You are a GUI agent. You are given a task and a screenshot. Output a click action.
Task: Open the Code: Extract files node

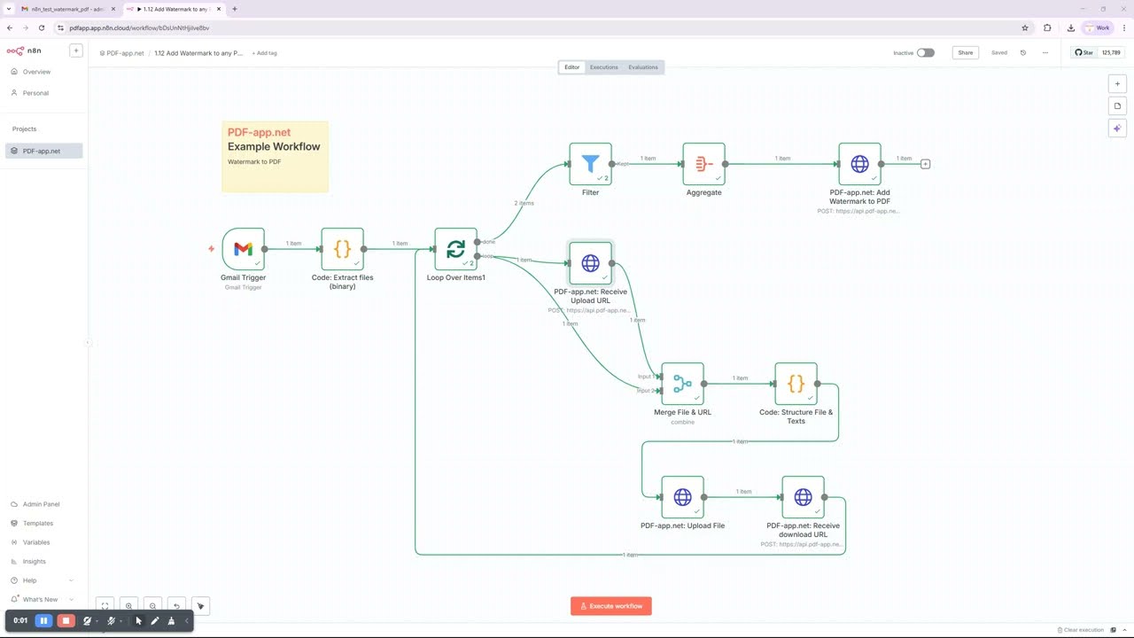pos(342,249)
